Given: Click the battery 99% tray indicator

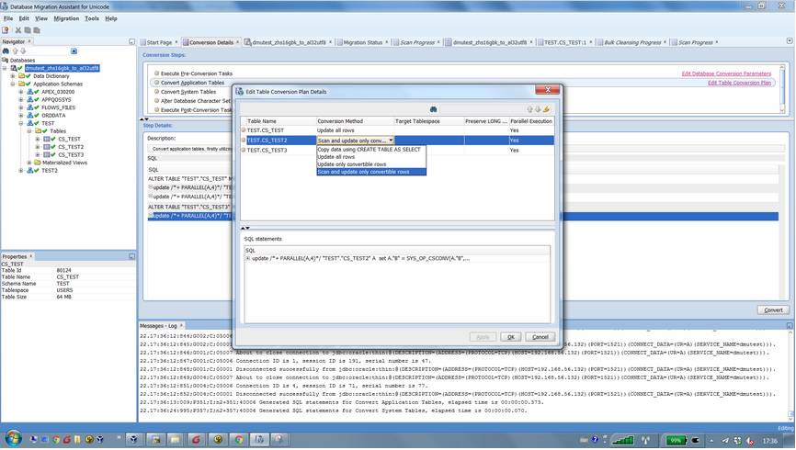Looking at the screenshot, I should (676, 441).
